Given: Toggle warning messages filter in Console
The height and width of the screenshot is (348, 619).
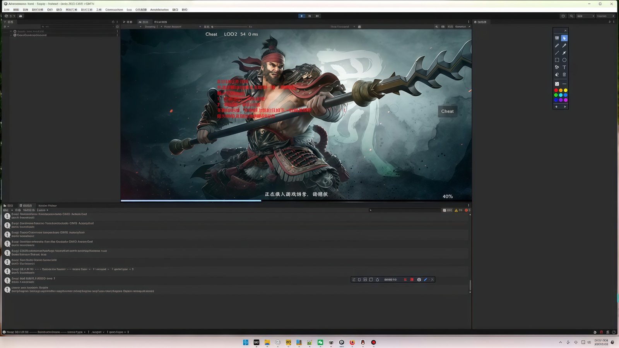Looking at the screenshot, I should 458,210.
